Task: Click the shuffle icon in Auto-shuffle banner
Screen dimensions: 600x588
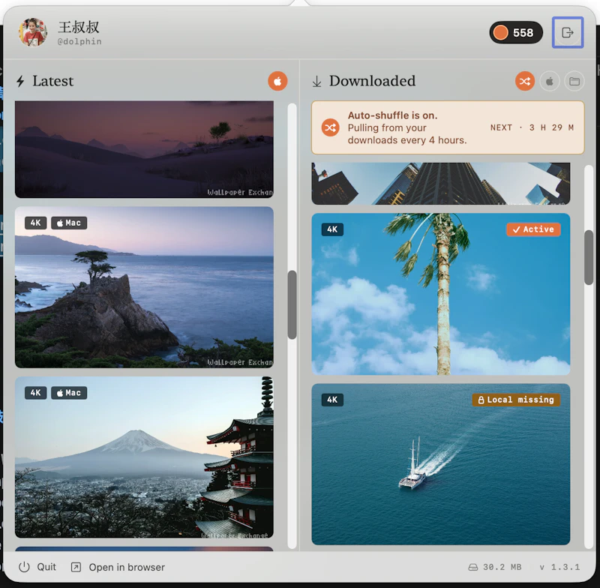Action: 330,127
